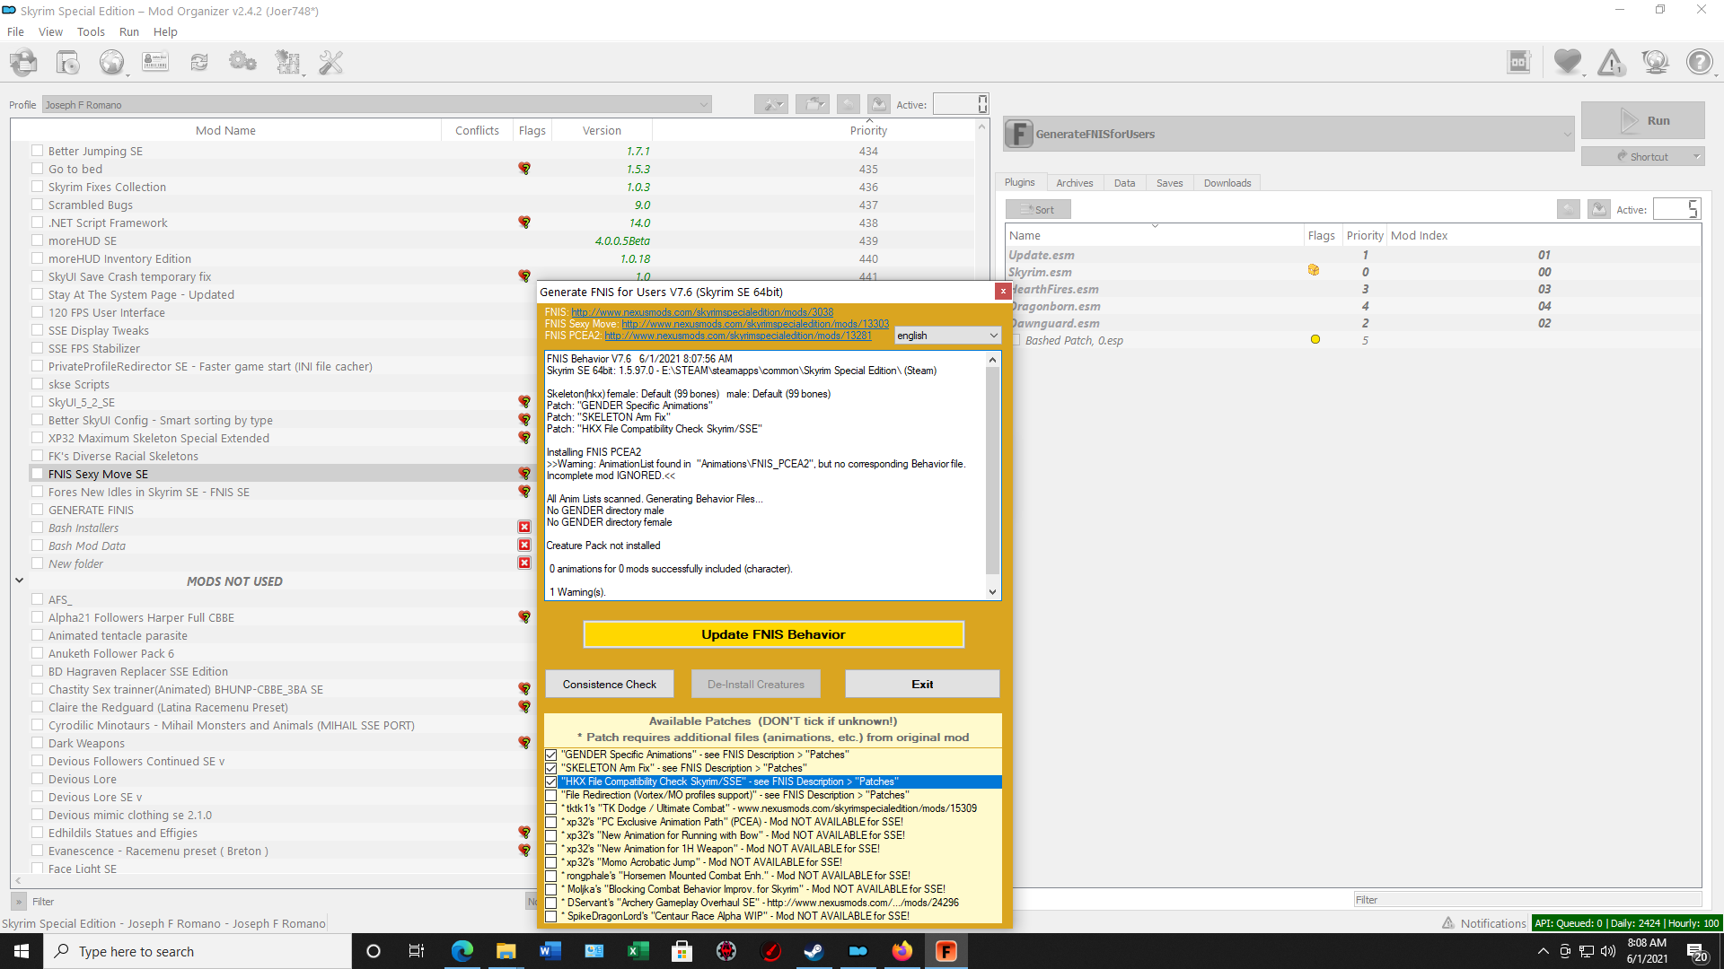Click the open folder icon beside profile

pos(813,104)
